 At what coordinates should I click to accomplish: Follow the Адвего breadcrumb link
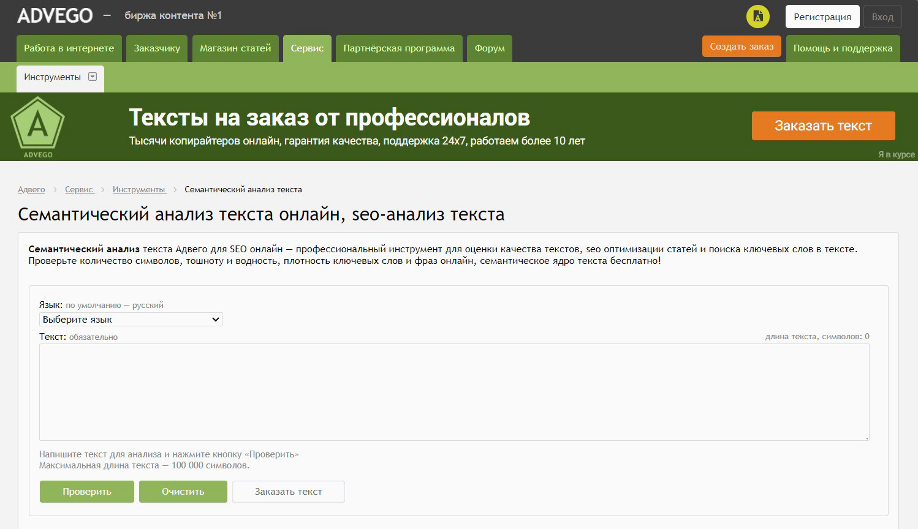coord(31,189)
